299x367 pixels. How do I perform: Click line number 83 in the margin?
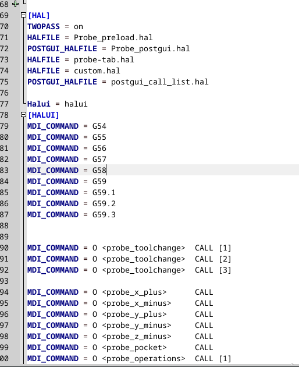[5, 170]
